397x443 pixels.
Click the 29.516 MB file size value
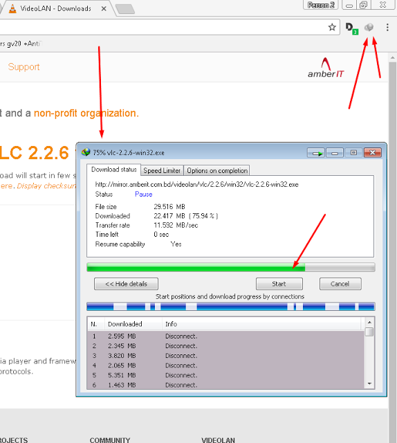click(169, 206)
